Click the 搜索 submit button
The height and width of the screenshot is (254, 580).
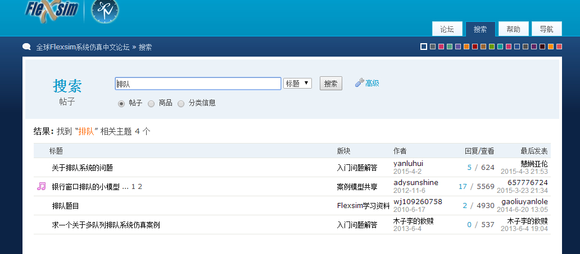[x=330, y=84]
